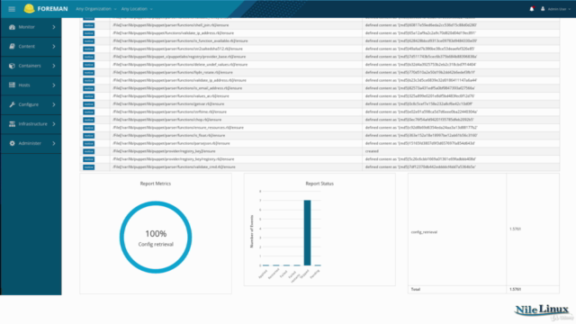
Task: Toggle the hamburger navigation menu
Action: tap(12, 9)
